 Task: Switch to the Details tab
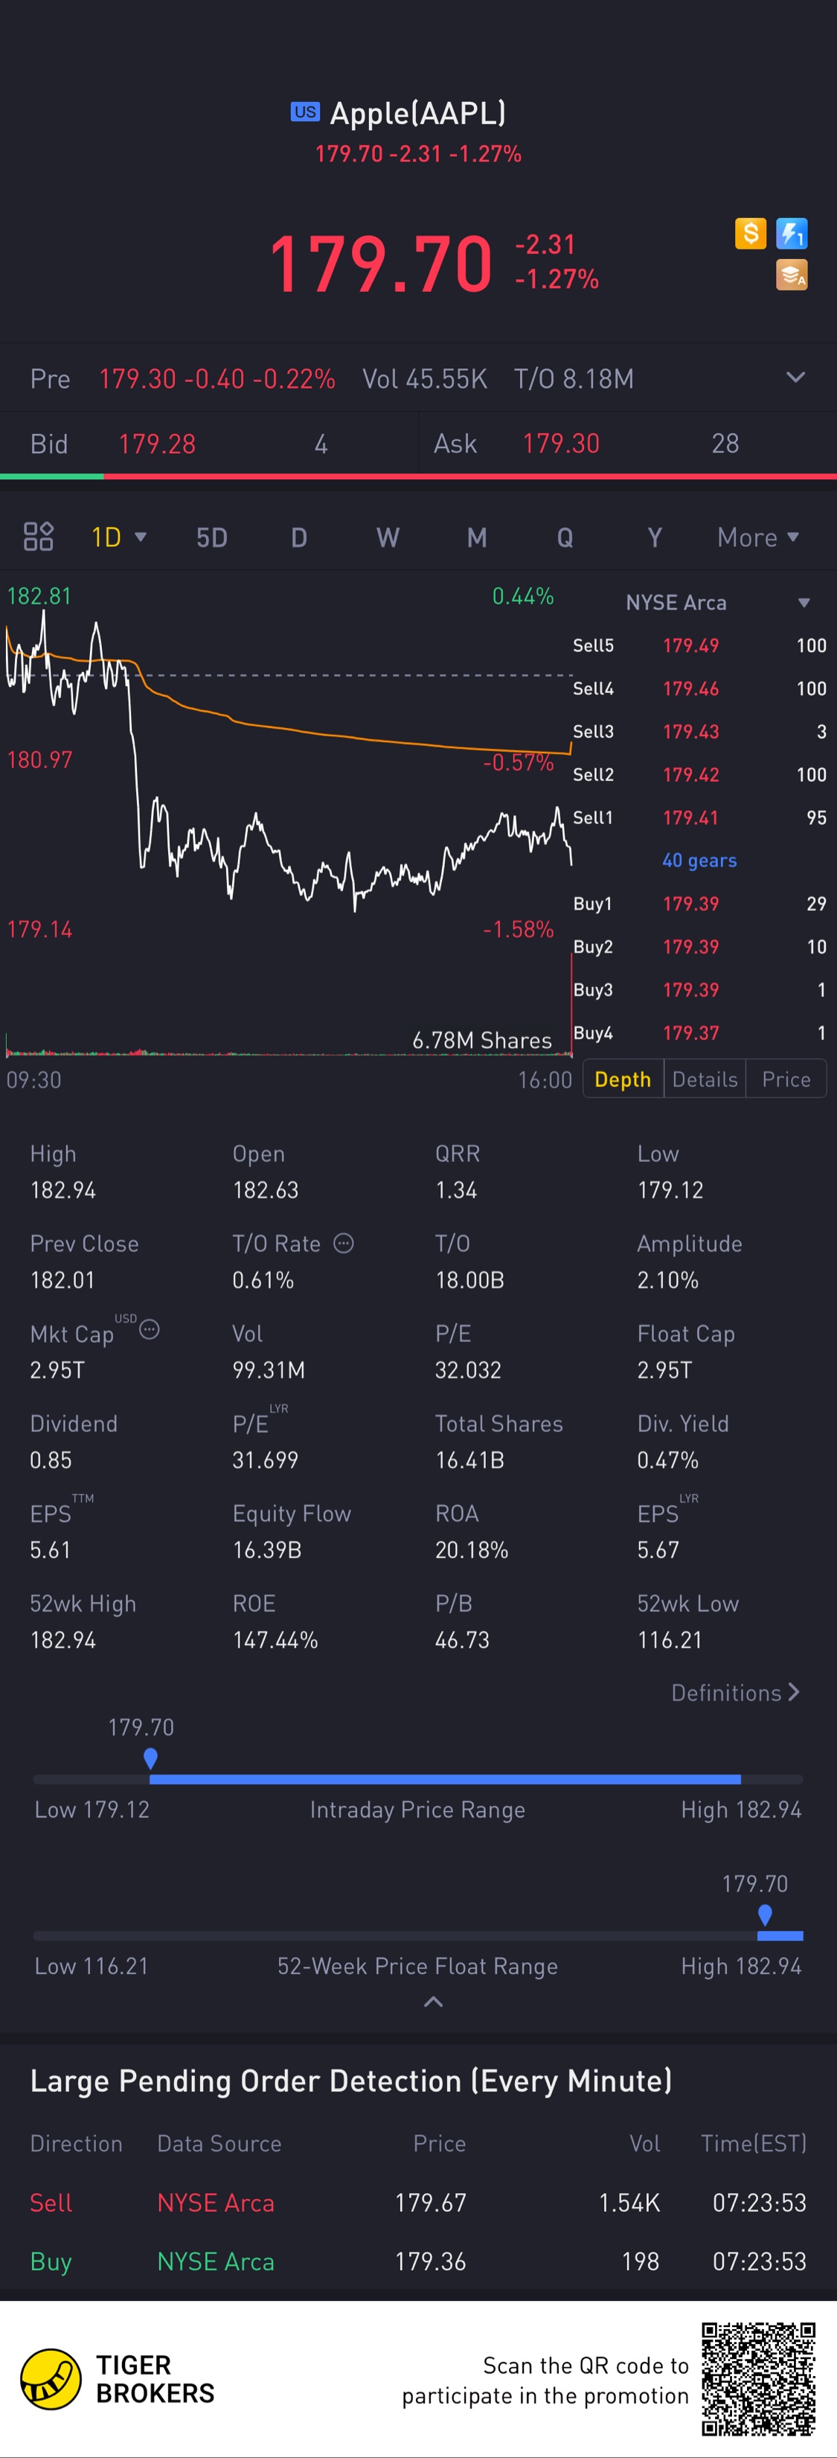(x=705, y=1079)
